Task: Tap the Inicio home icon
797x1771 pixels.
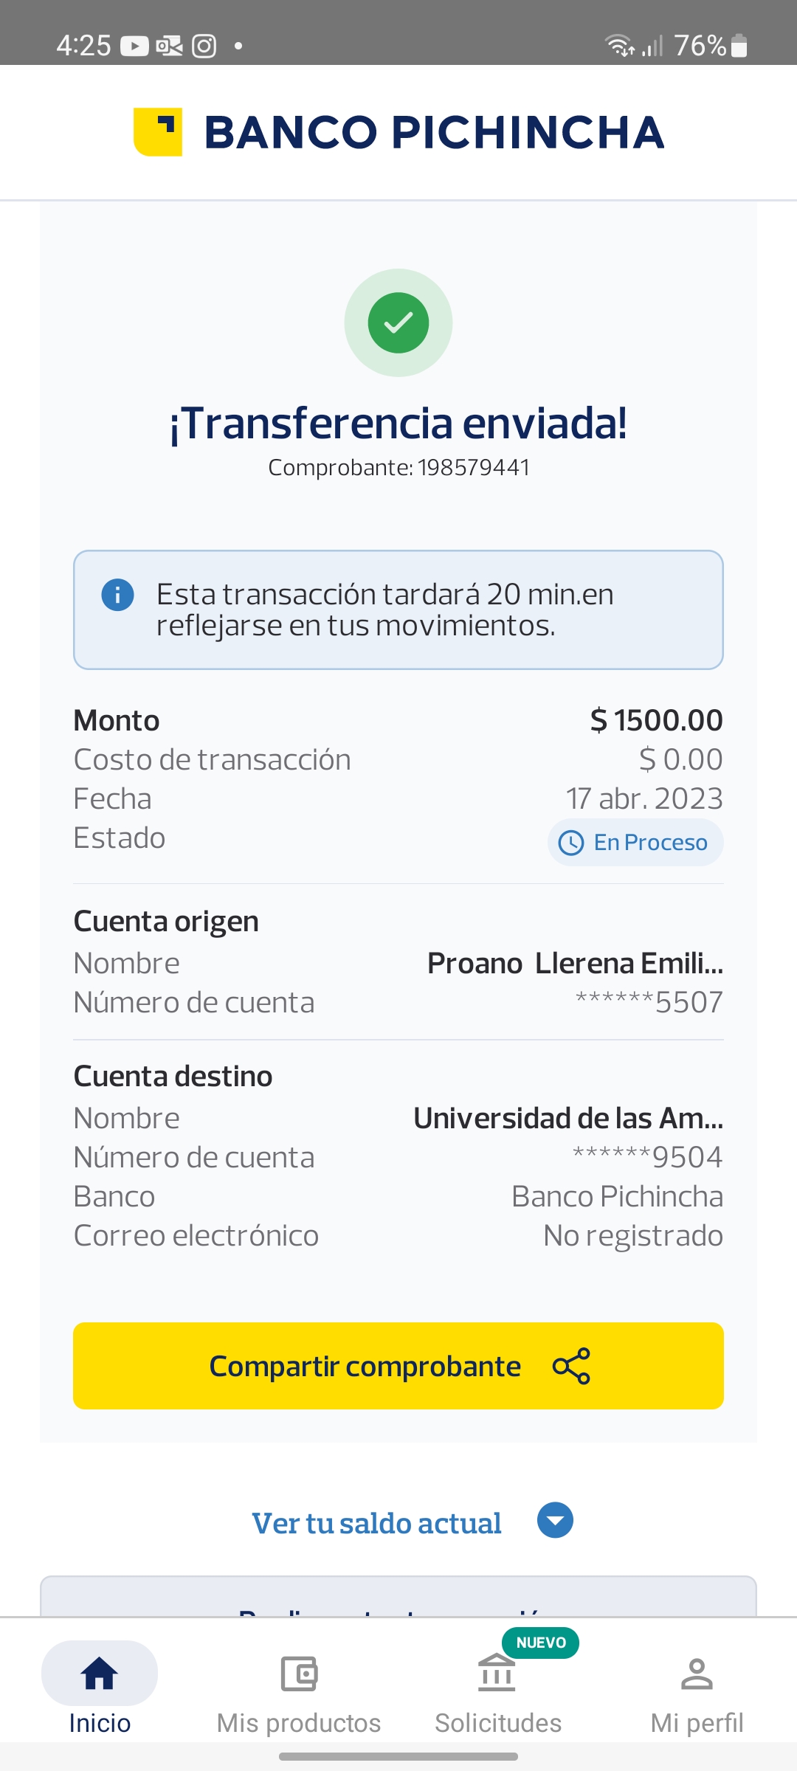Action: tap(100, 1673)
